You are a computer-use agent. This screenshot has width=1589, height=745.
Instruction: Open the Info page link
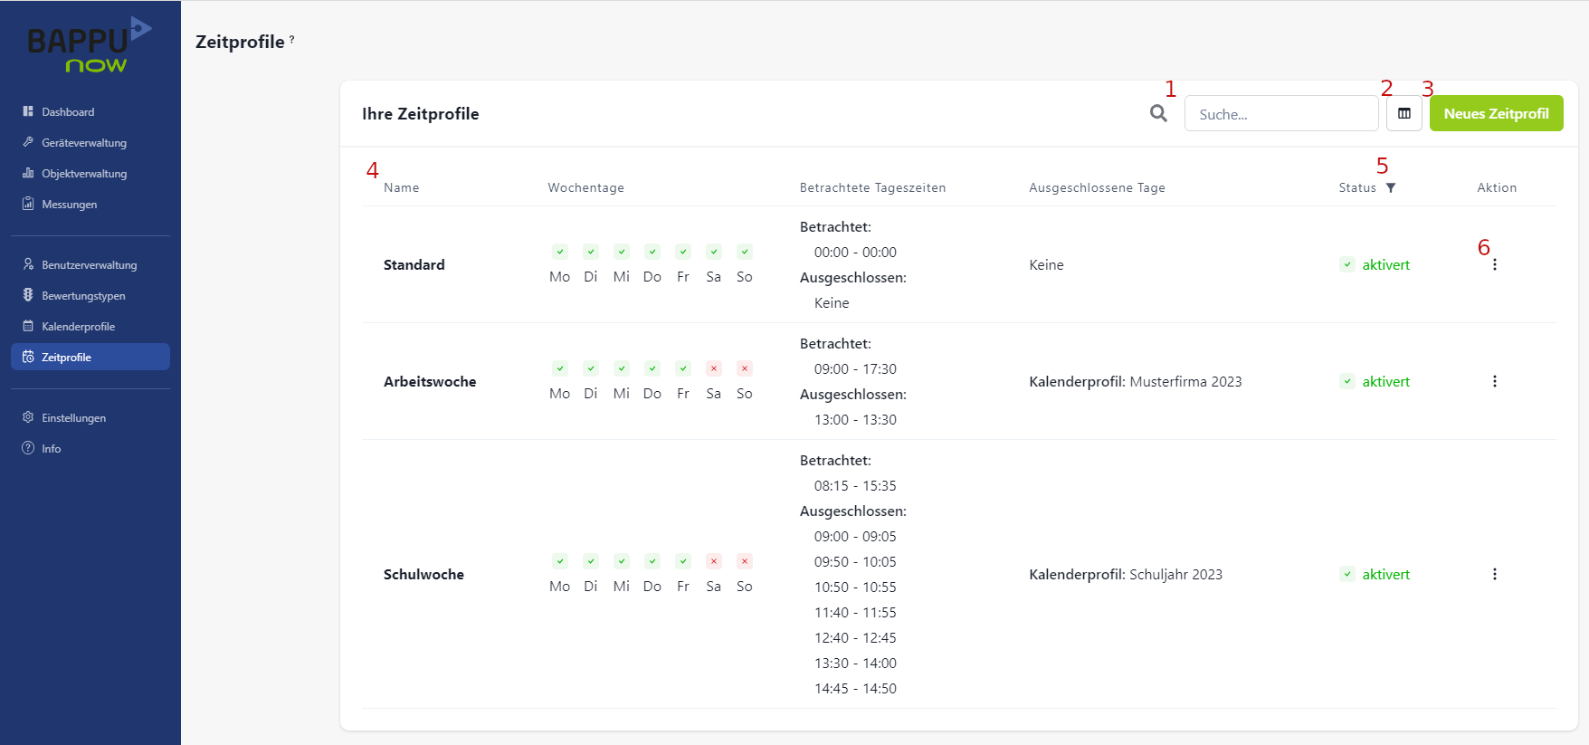point(90,448)
